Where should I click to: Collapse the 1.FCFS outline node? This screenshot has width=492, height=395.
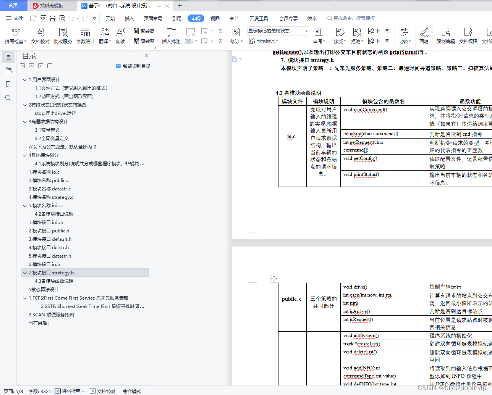[x=25, y=298]
